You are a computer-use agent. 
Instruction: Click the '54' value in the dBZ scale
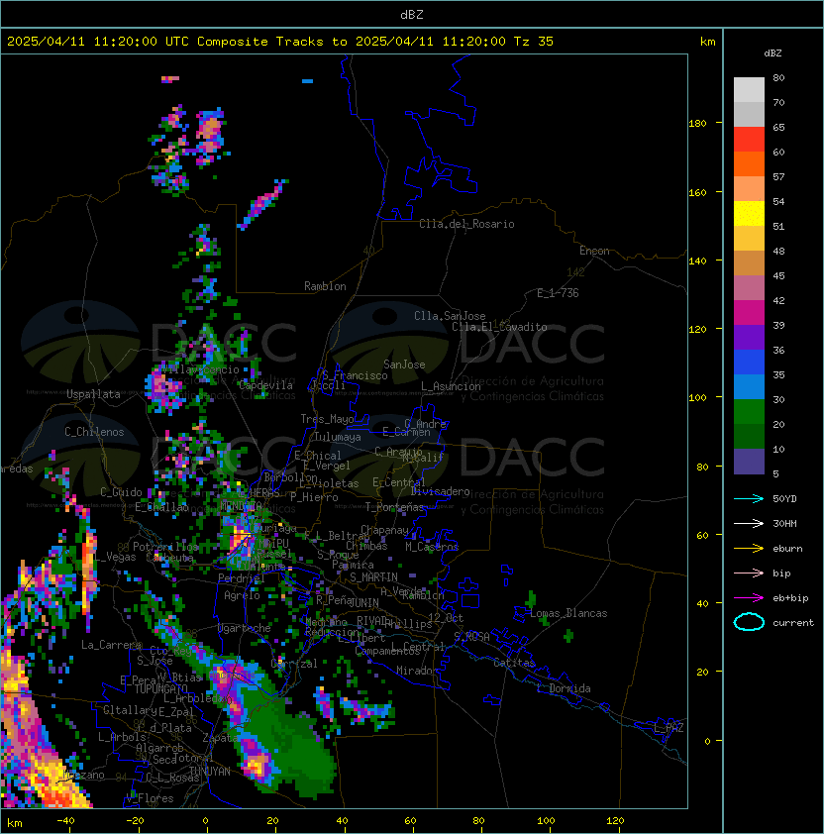(778, 202)
